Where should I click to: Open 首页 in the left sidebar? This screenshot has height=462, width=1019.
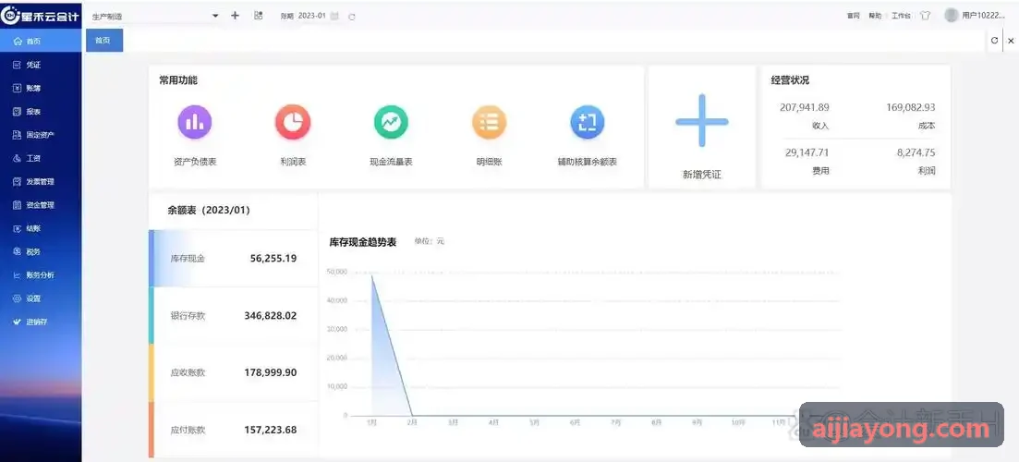click(41, 41)
